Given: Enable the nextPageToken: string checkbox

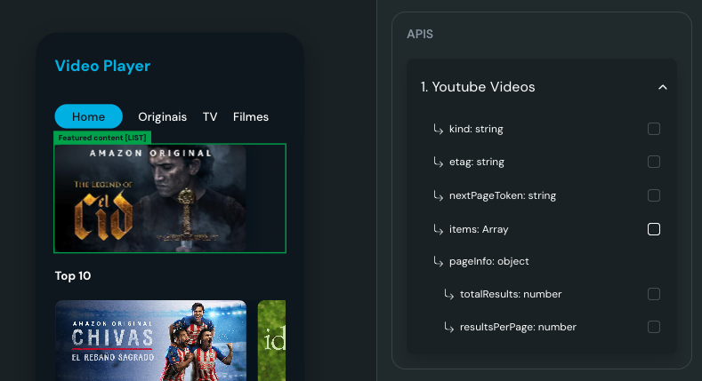Looking at the screenshot, I should 654,195.
